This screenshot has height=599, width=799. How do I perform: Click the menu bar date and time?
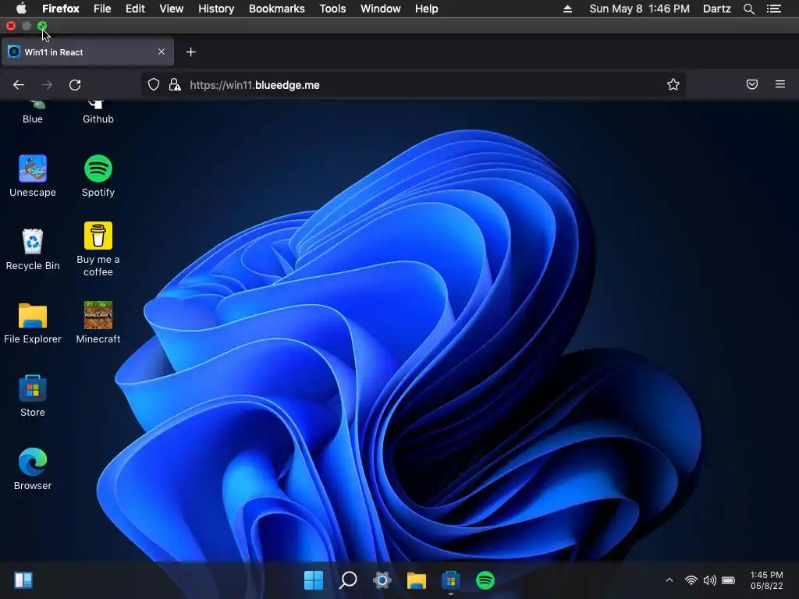[640, 9]
